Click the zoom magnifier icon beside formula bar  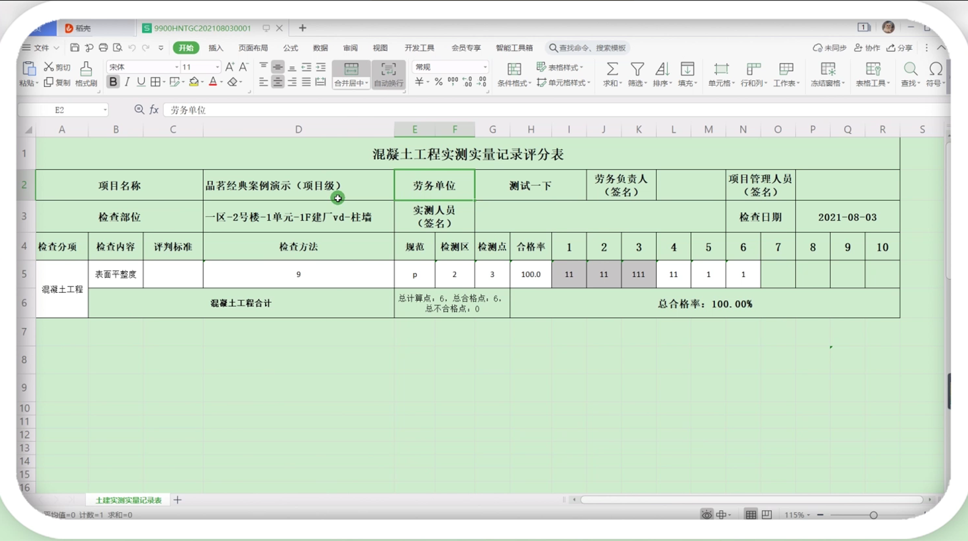[x=139, y=110]
